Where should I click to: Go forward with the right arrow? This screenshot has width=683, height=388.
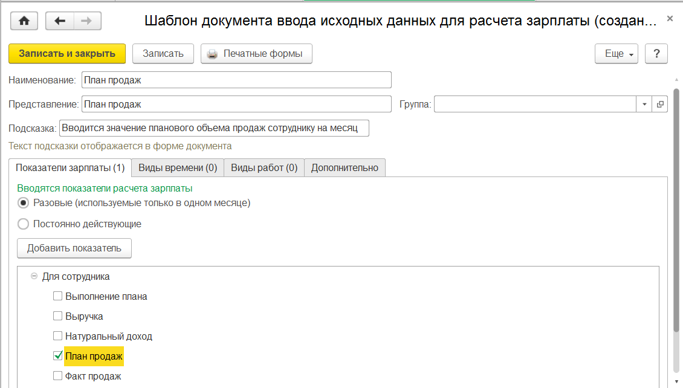87,21
